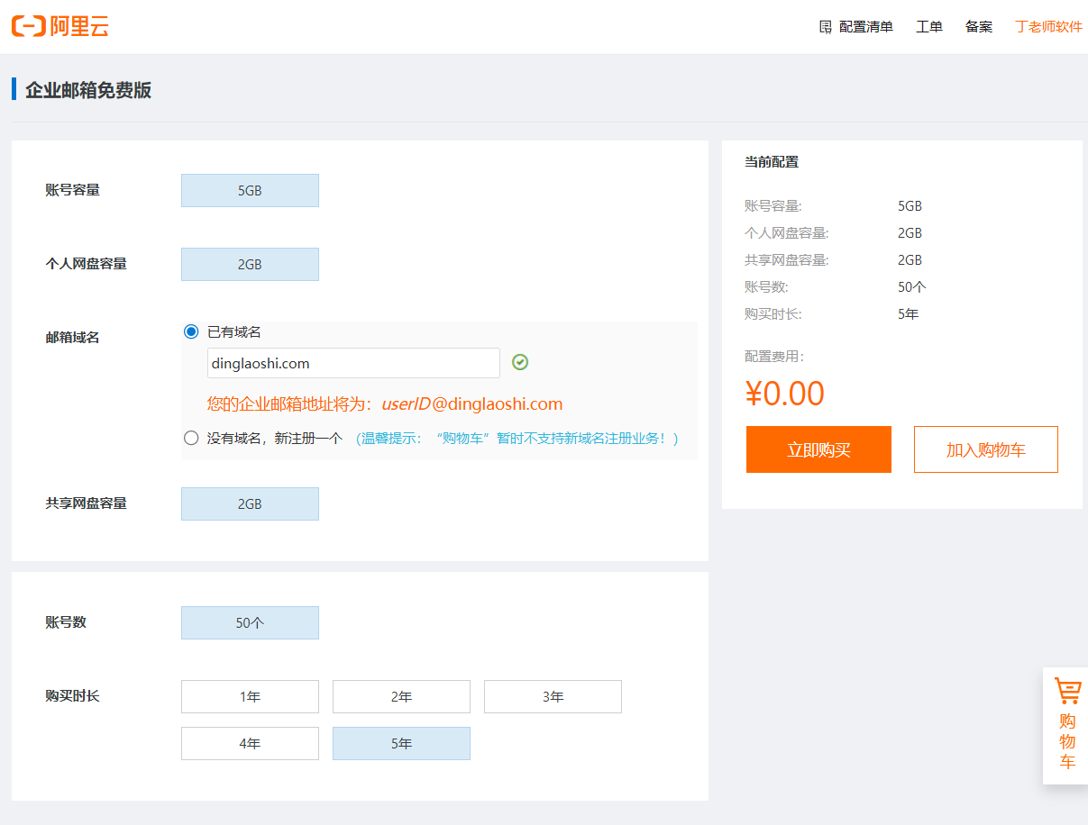Open 工单 in top navigation

929,27
